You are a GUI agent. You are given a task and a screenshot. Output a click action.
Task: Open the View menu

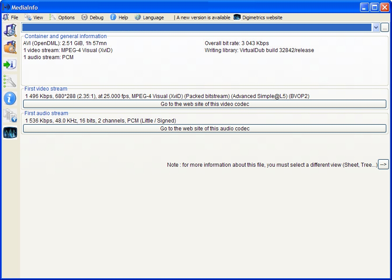38,17
